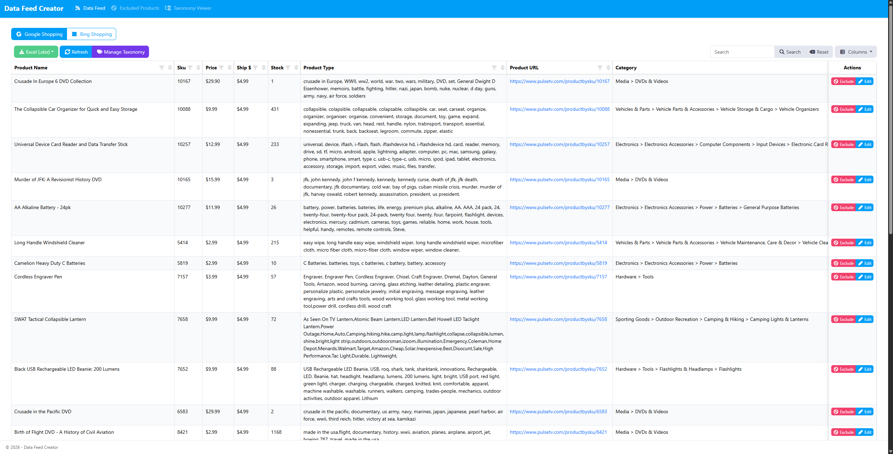Open the Excel (xlsx) export dropdown
The height and width of the screenshot is (454, 893).
pos(36,52)
